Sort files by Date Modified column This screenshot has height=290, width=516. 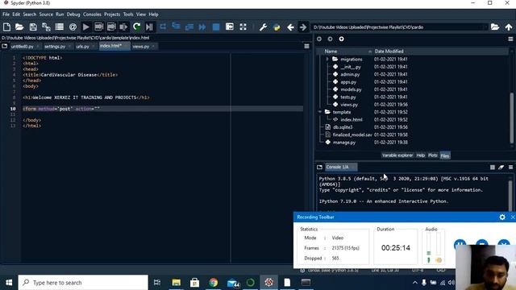[x=389, y=52]
